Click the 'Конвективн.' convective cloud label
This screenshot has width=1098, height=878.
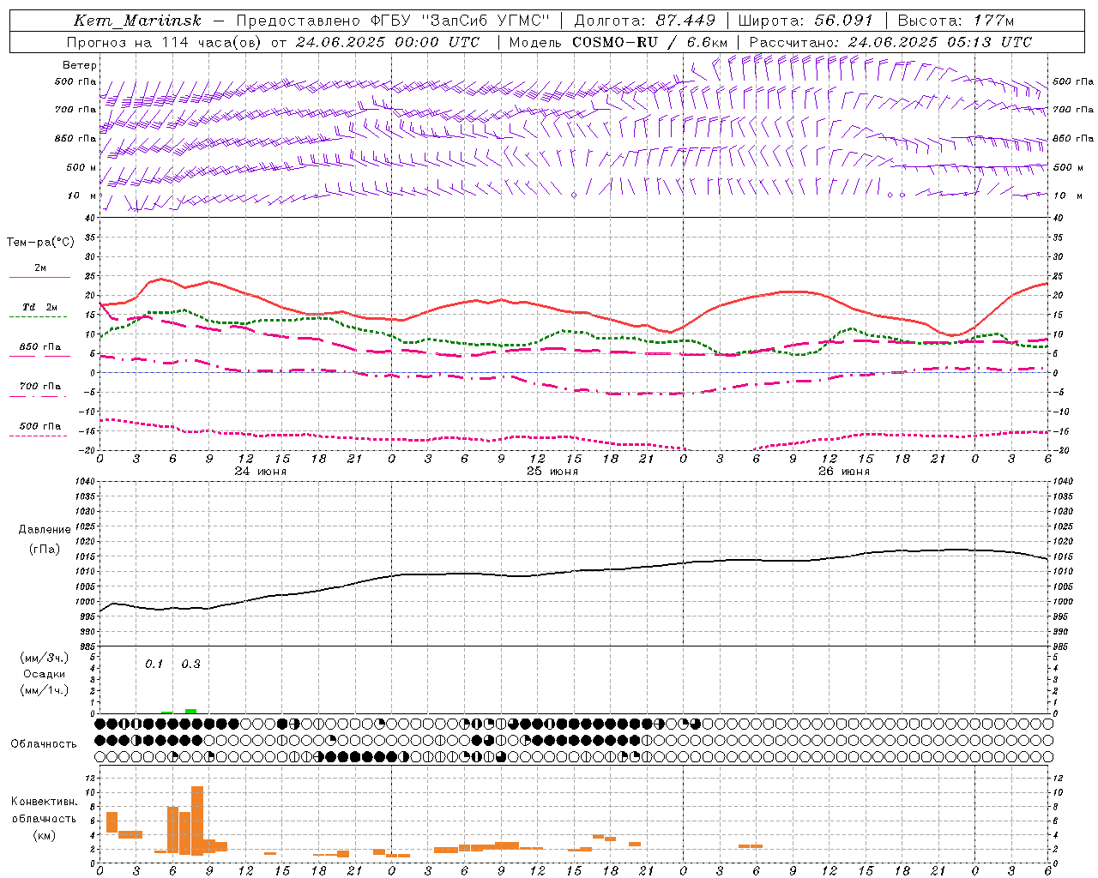pyautogui.click(x=45, y=802)
